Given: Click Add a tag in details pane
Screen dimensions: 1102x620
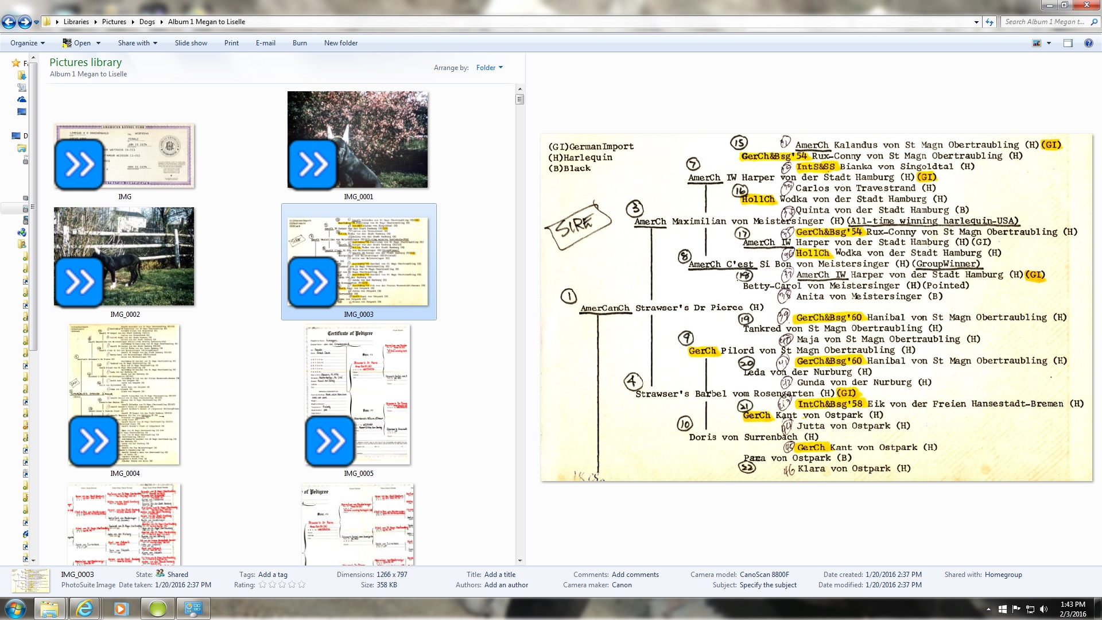Looking at the screenshot, I should coord(273,575).
